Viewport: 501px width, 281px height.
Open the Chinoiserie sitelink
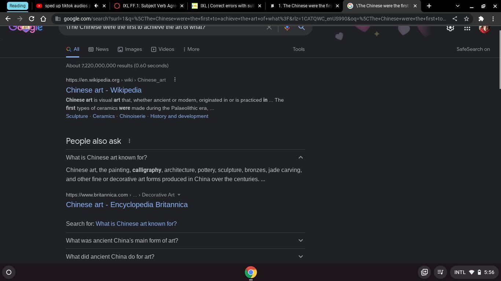(x=132, y=116)
